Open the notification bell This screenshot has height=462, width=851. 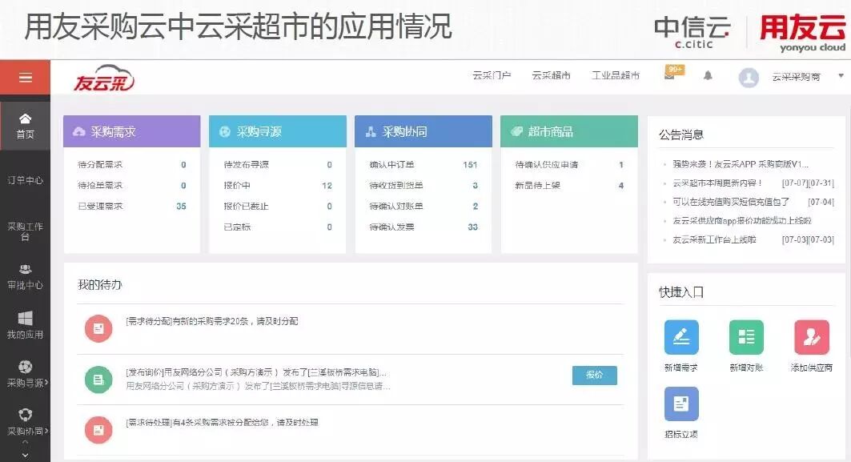pyautogui.click(x=708, y=75)
